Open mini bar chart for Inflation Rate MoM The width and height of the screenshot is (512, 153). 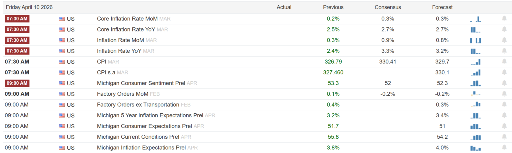pyautogui.click(x=475, y=40)
